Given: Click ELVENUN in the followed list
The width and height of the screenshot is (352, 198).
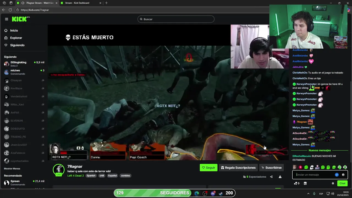Looking at the screenshot, I should click(24, 121).
